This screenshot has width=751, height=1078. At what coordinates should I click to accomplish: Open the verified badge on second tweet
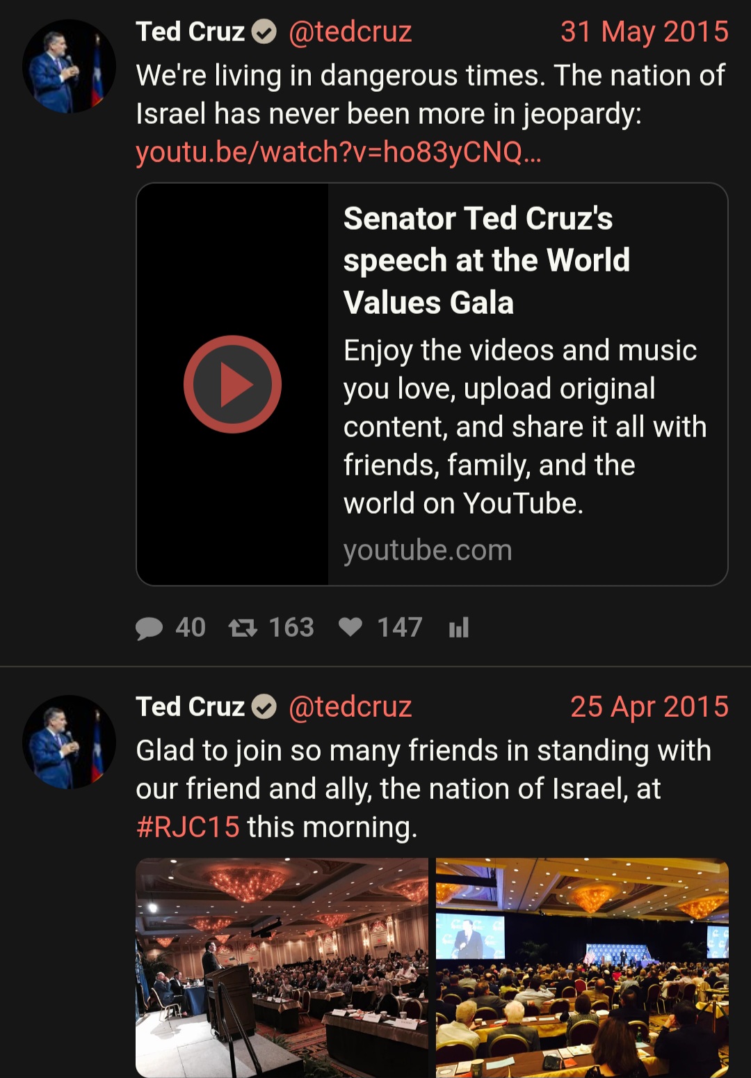tap(264, 707)
